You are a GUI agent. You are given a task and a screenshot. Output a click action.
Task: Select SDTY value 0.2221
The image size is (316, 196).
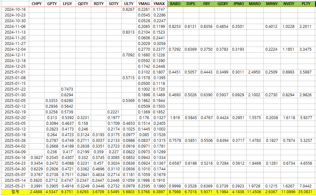(113, 112)
